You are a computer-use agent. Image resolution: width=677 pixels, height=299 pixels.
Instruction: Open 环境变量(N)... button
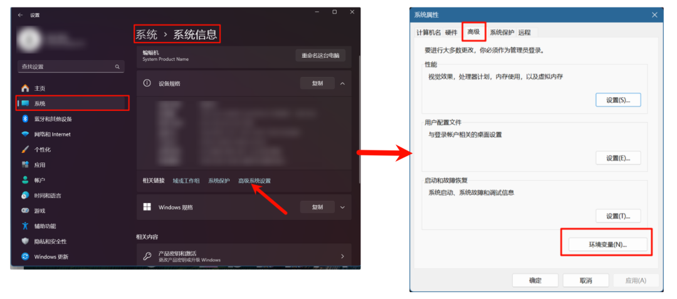607,244
